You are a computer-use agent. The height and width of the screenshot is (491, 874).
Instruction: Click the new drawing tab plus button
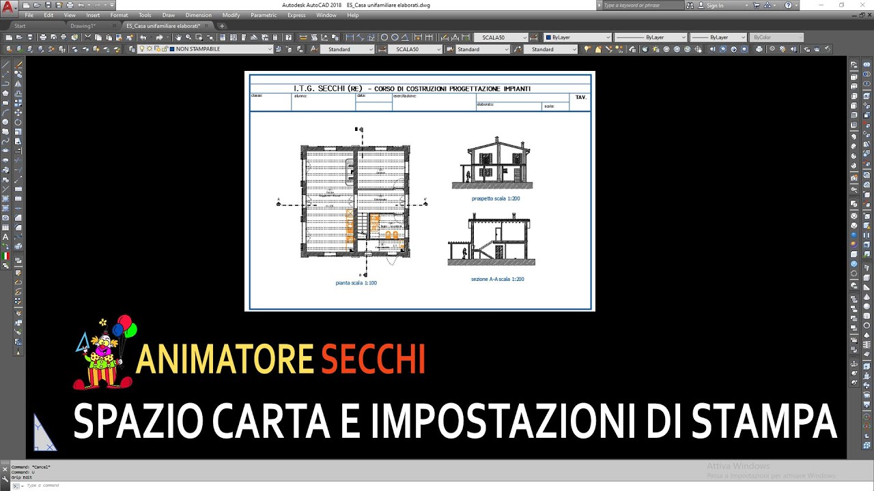coord(222,26)
